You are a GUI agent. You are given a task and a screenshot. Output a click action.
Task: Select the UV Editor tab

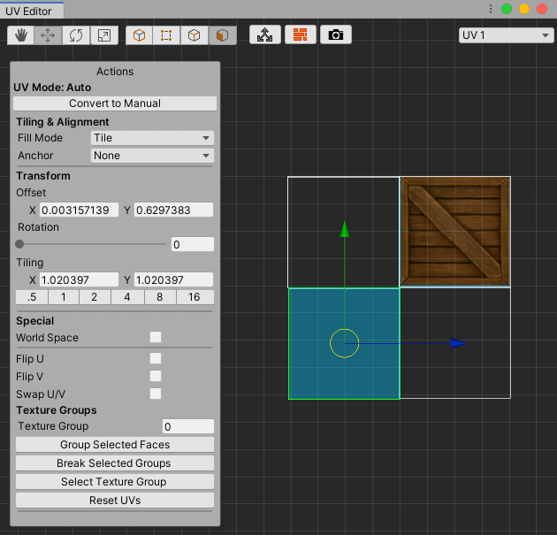32,10
